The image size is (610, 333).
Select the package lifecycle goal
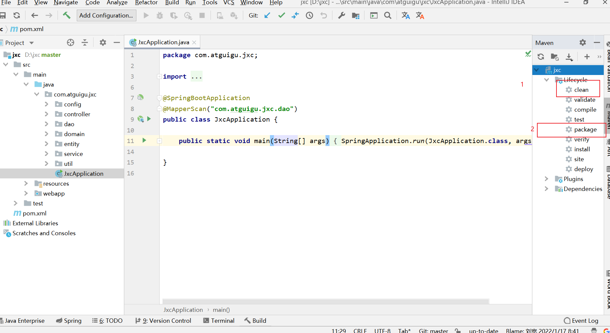coord(585,129)
